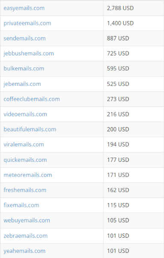This screenshot has width=164, height=258.
Task: Open quickemails.com listing
Action: click(x=25, y=160)
